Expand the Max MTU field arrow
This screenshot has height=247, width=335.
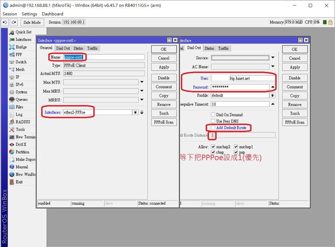click(x=142, y=82)
